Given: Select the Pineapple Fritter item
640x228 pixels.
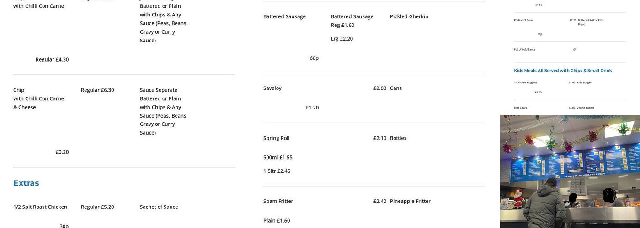Looking at the screenshot, I should [410, 201].
